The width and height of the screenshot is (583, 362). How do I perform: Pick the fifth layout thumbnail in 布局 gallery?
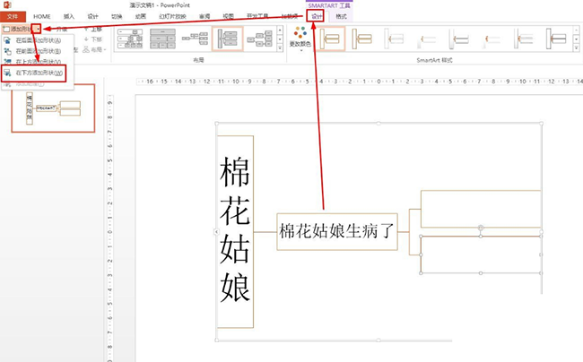pos(259,39)
